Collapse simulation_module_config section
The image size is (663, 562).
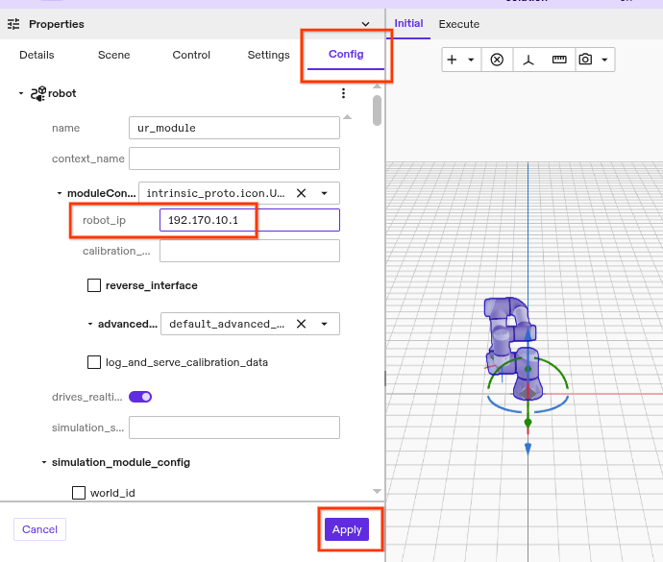coord(44,462)
